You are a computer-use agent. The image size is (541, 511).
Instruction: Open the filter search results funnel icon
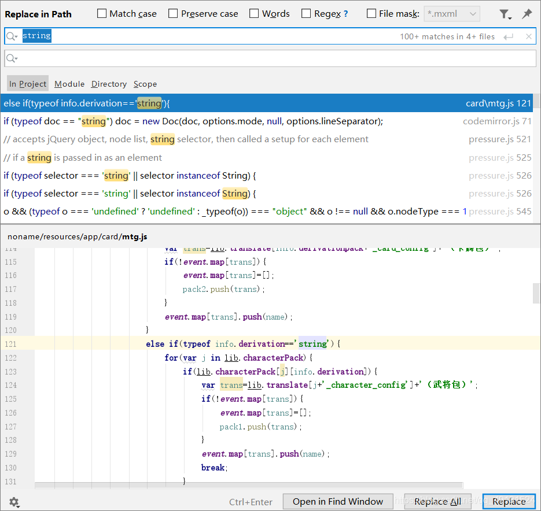[505, 14]
